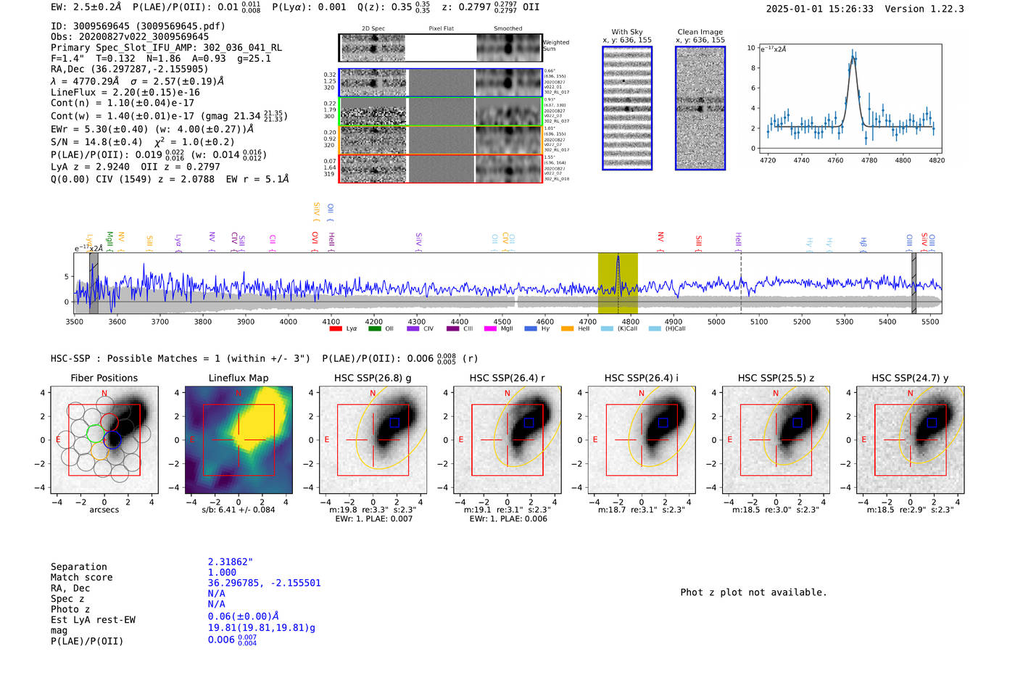Click the orange HeII legend swatch

click(568, 328)
